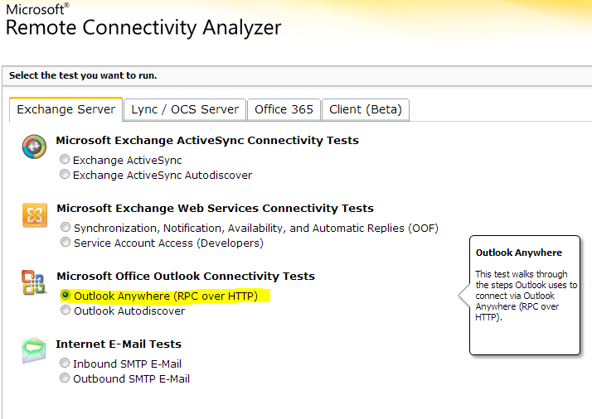
Task: Click Microsoft Office Outlook Connectivity Tests heading
Action: coord(186,276)
